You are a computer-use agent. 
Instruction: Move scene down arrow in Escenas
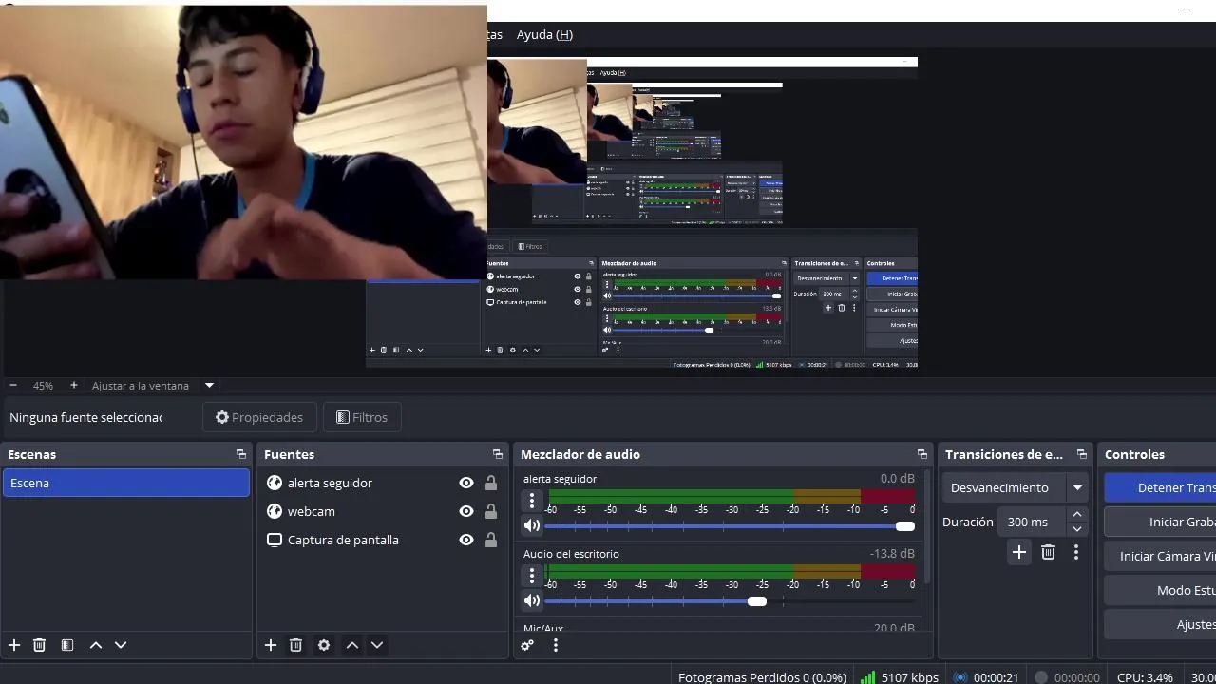point(121,645)
